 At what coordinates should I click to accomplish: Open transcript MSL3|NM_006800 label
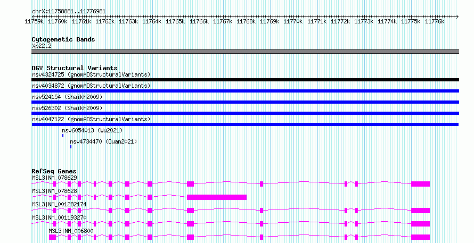click(x=71, y=231)
